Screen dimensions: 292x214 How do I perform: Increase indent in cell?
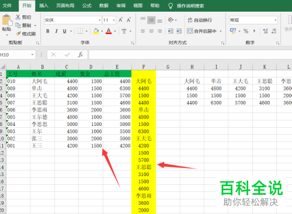click(x=179, y=31)
